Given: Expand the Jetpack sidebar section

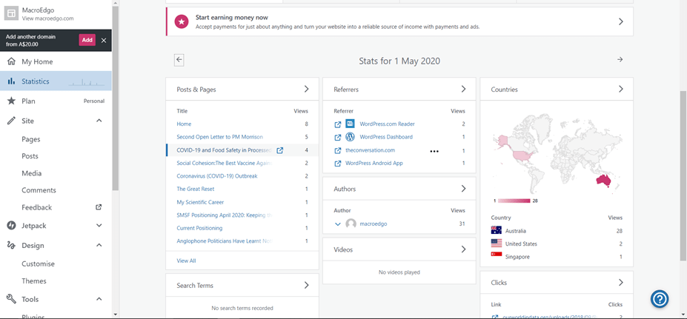Looking at the screenshot, I should (x=99, y=225).
